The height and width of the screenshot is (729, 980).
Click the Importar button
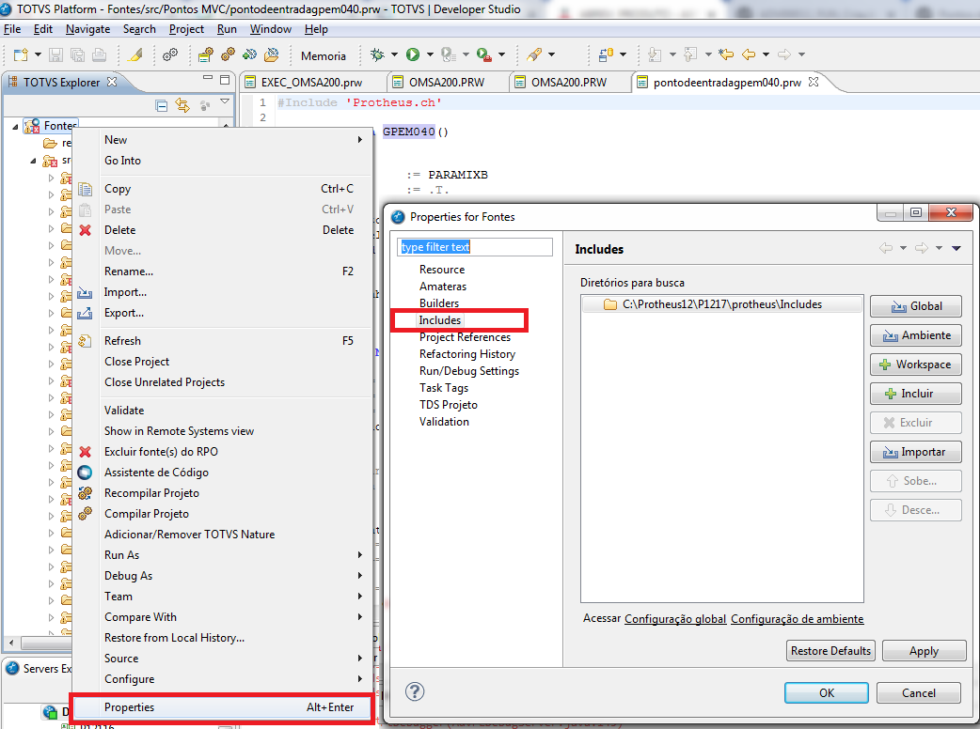tap(916, 452)
